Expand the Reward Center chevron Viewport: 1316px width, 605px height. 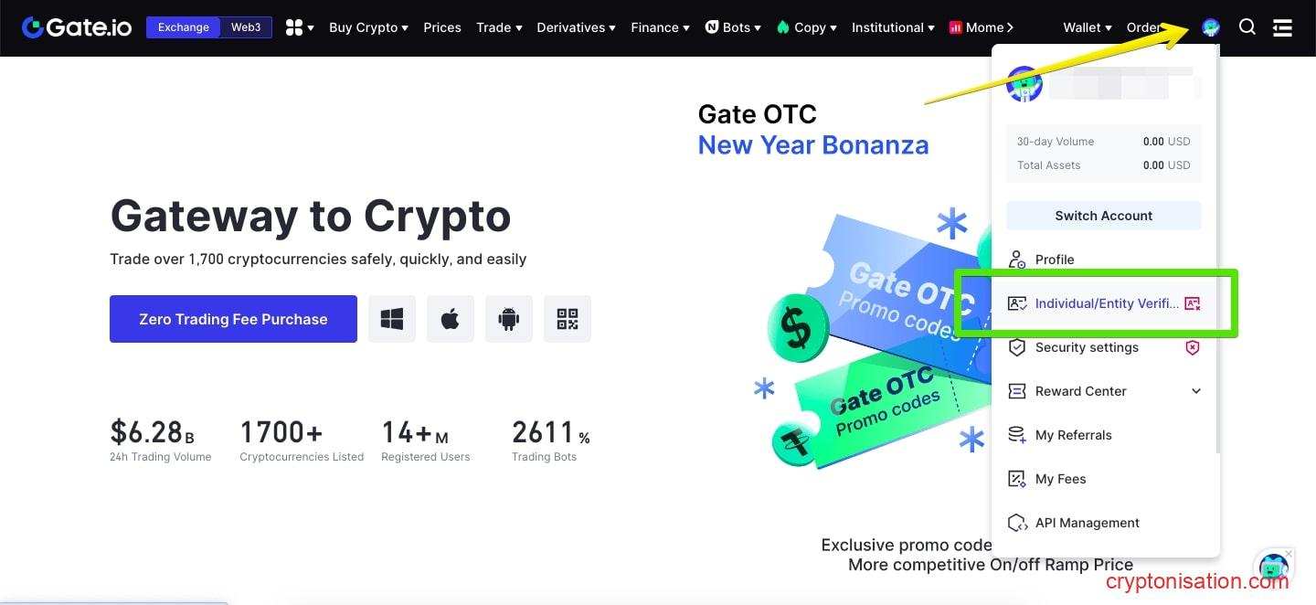click(x=1196, y=391)
